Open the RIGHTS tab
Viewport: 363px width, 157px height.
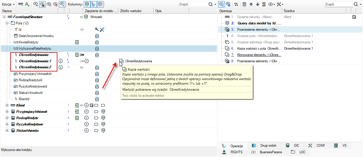point(233,152)
